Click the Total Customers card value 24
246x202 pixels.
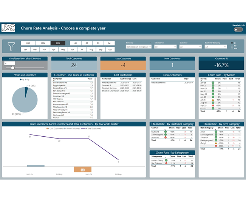74,65
